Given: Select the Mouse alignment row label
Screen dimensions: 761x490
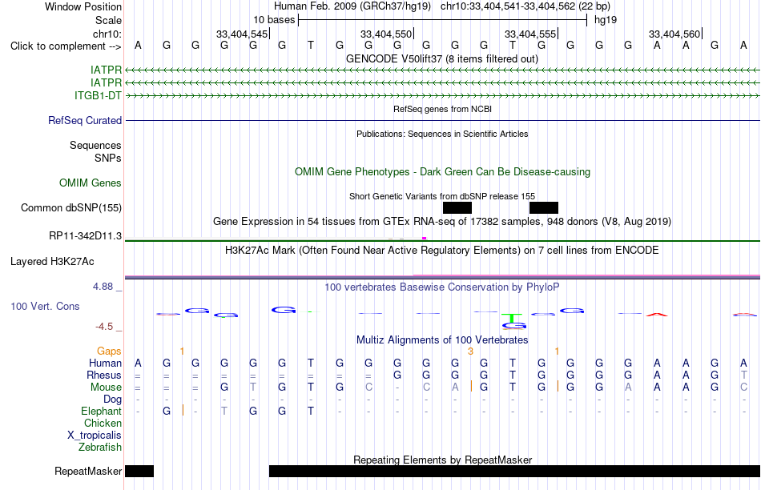Looking at the screenshot, I should (x=106, y=388).
